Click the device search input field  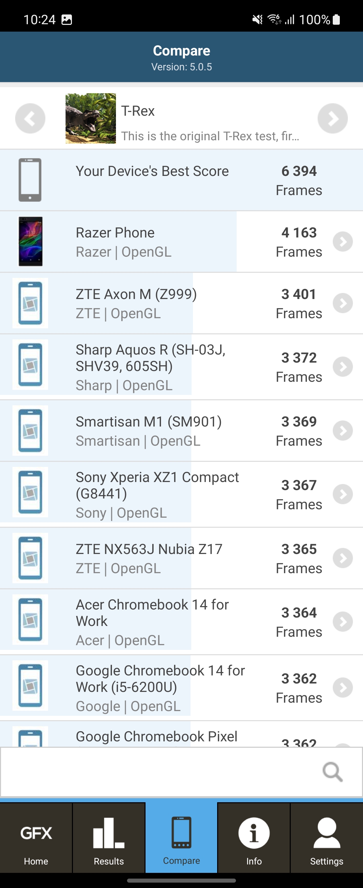coord(158,772)
